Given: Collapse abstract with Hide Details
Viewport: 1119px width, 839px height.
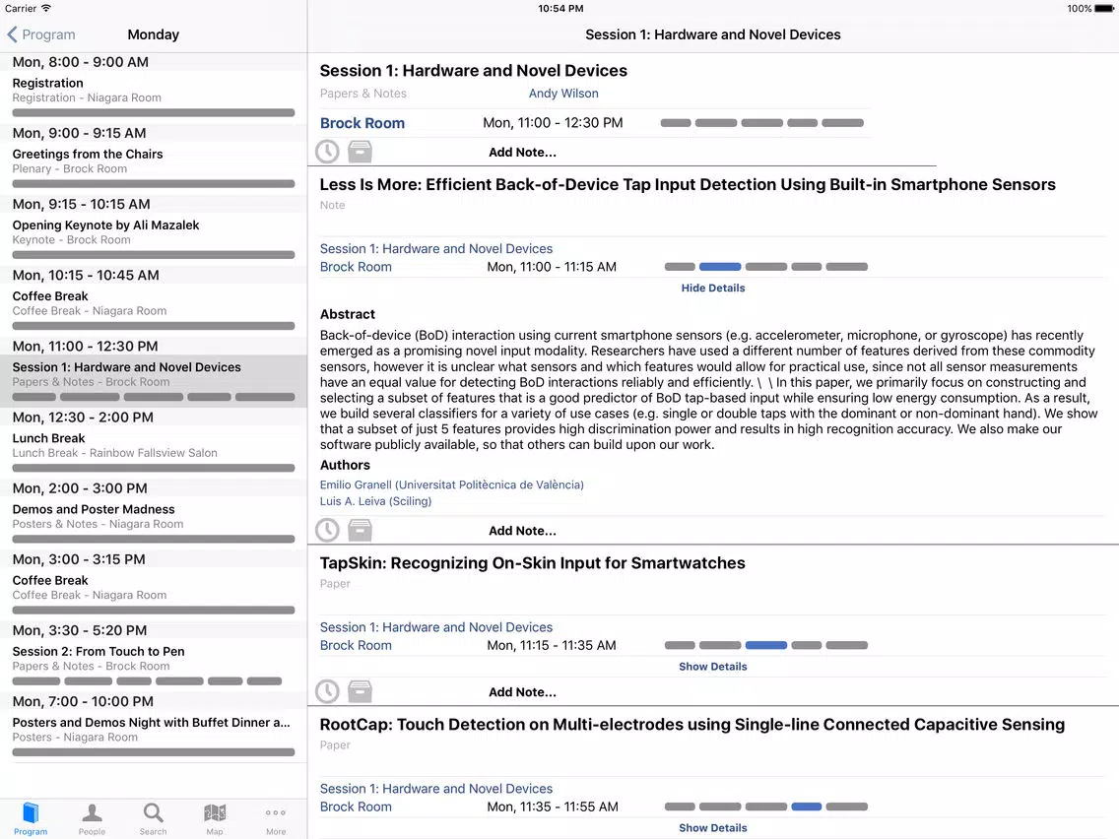Looking at the screenshot, I should click(x=713, y=288).
